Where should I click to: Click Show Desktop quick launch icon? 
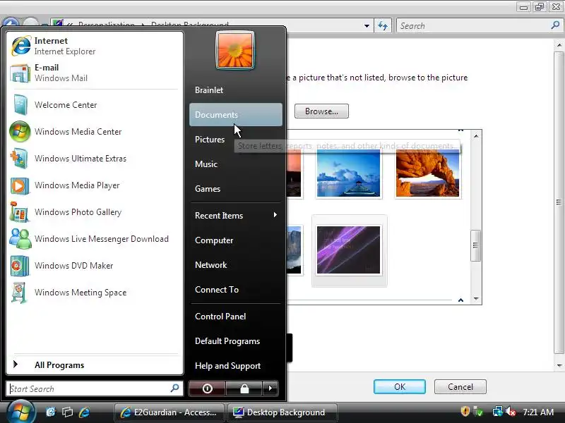point(51,412)
